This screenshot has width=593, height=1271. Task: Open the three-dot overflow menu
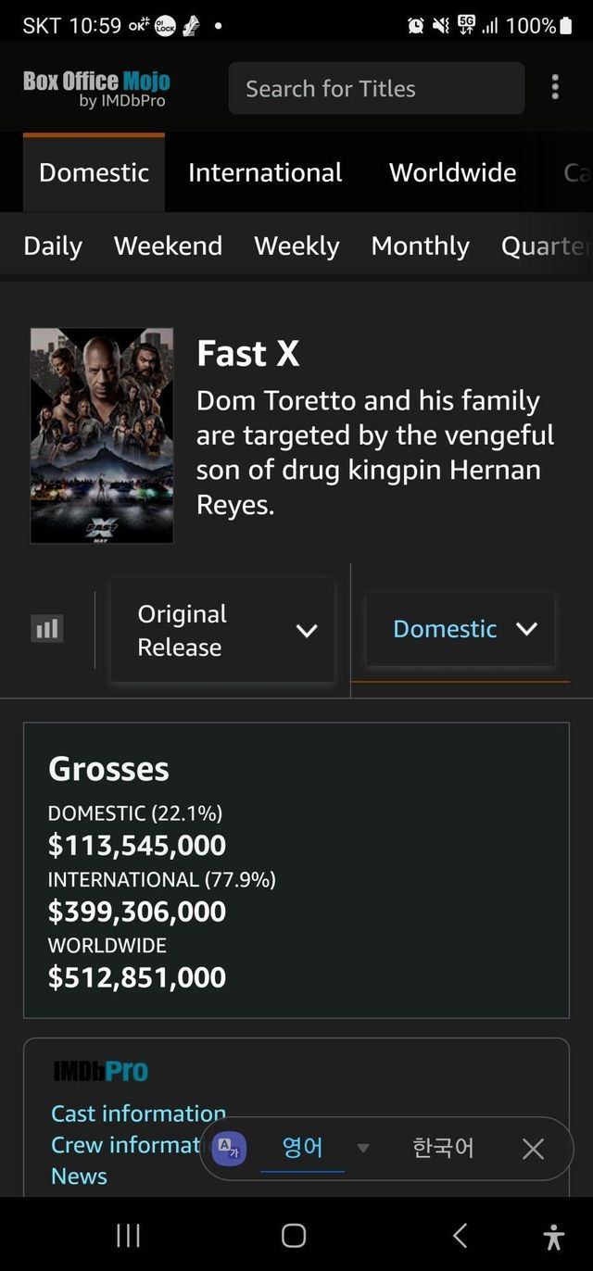pyautogui.click(x=555, y=88)
